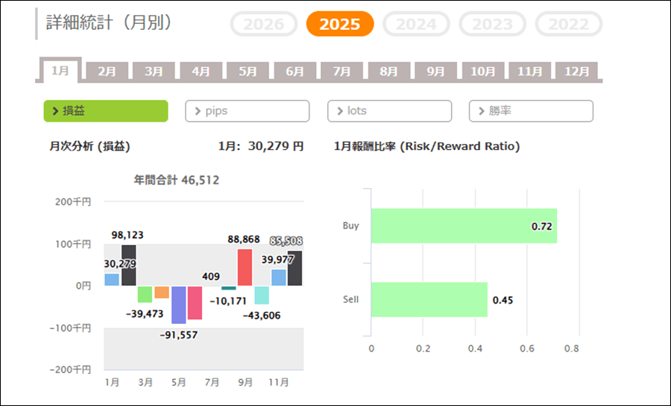Click the purple May bar in chart

pos(179,304)
